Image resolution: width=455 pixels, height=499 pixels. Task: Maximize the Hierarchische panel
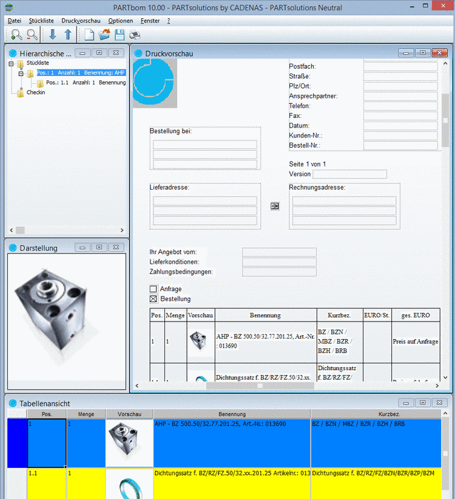coord(99,52)
